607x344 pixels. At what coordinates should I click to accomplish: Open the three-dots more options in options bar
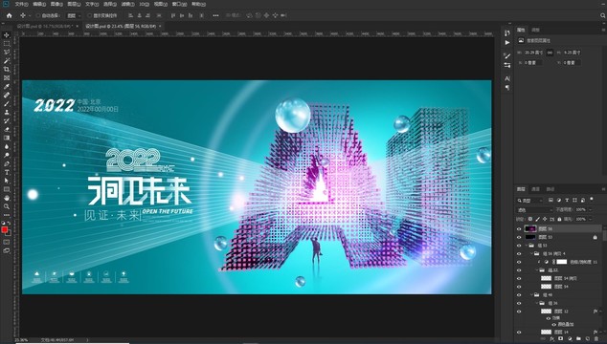click(215, 15)
